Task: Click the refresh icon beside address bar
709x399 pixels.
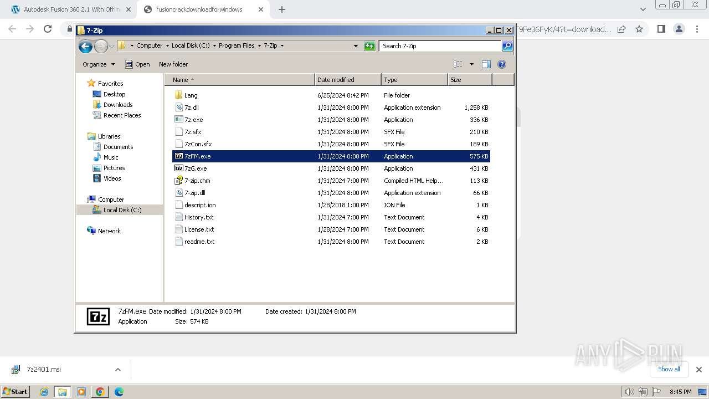Action: (369, 46)
